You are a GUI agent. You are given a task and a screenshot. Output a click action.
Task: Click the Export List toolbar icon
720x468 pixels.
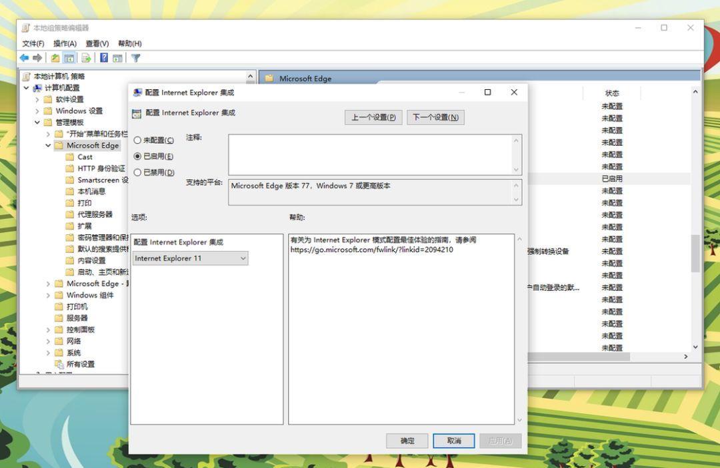point(86,58)
